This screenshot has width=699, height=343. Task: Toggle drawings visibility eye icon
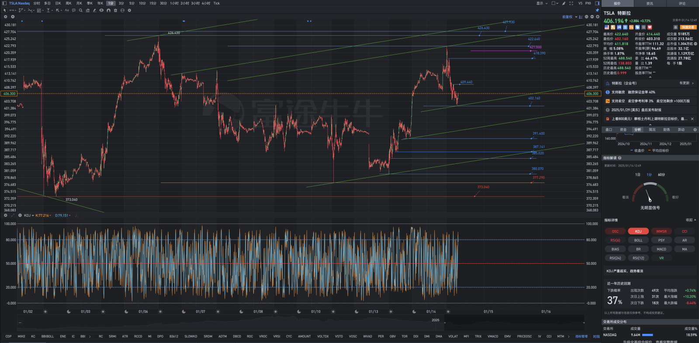pos(101,10)
